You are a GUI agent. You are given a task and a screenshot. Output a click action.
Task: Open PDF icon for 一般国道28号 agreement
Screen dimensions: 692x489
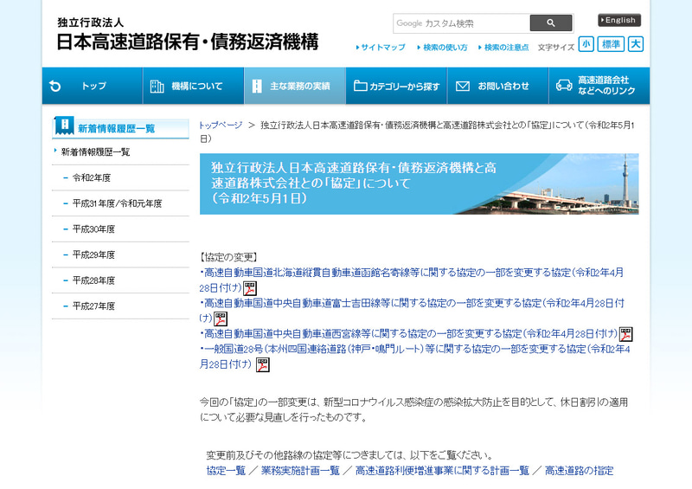click(x=263, y=365)
